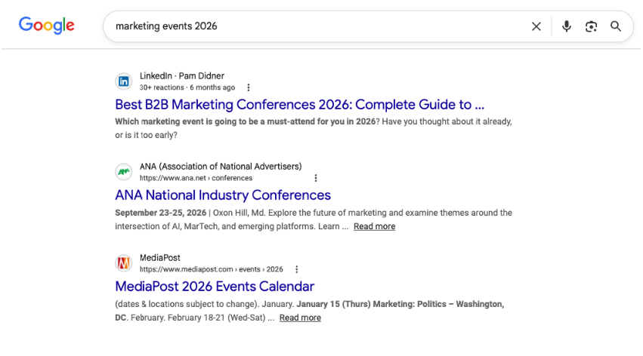Image resolution: width=643 pixels, height=356 pixels.
Task: Open MediaPost 2026 Events Calendar link
Action: point(215,287)
